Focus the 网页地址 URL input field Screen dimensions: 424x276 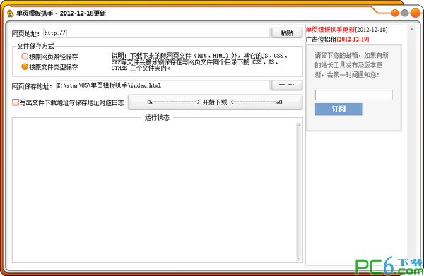point(157,33)
